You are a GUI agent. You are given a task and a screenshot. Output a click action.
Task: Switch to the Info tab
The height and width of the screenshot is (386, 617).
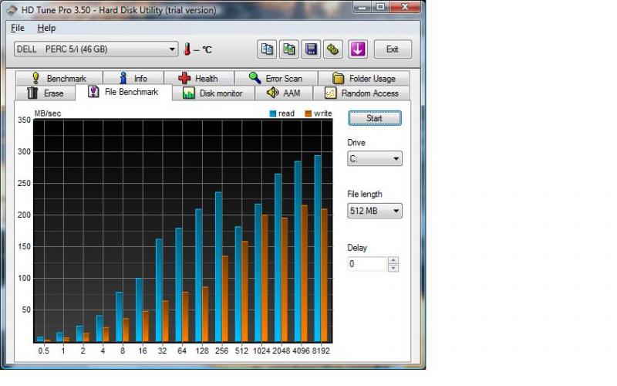coord(133,78)
